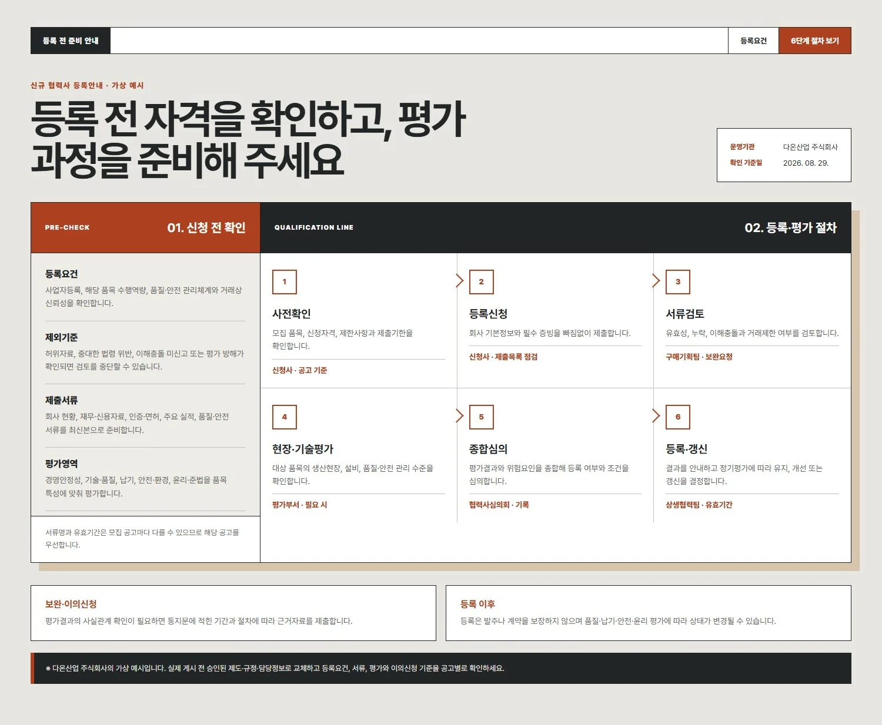Open the 등록요건 link in header
882x725 pixels.
pos(753,41)
